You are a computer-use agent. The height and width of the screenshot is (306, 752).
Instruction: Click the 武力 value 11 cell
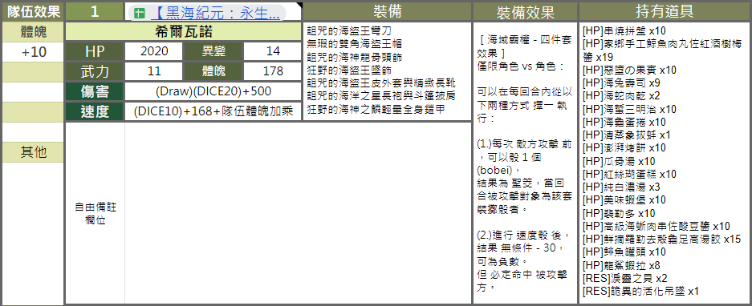pyautogui.click(x=154, y=71)
